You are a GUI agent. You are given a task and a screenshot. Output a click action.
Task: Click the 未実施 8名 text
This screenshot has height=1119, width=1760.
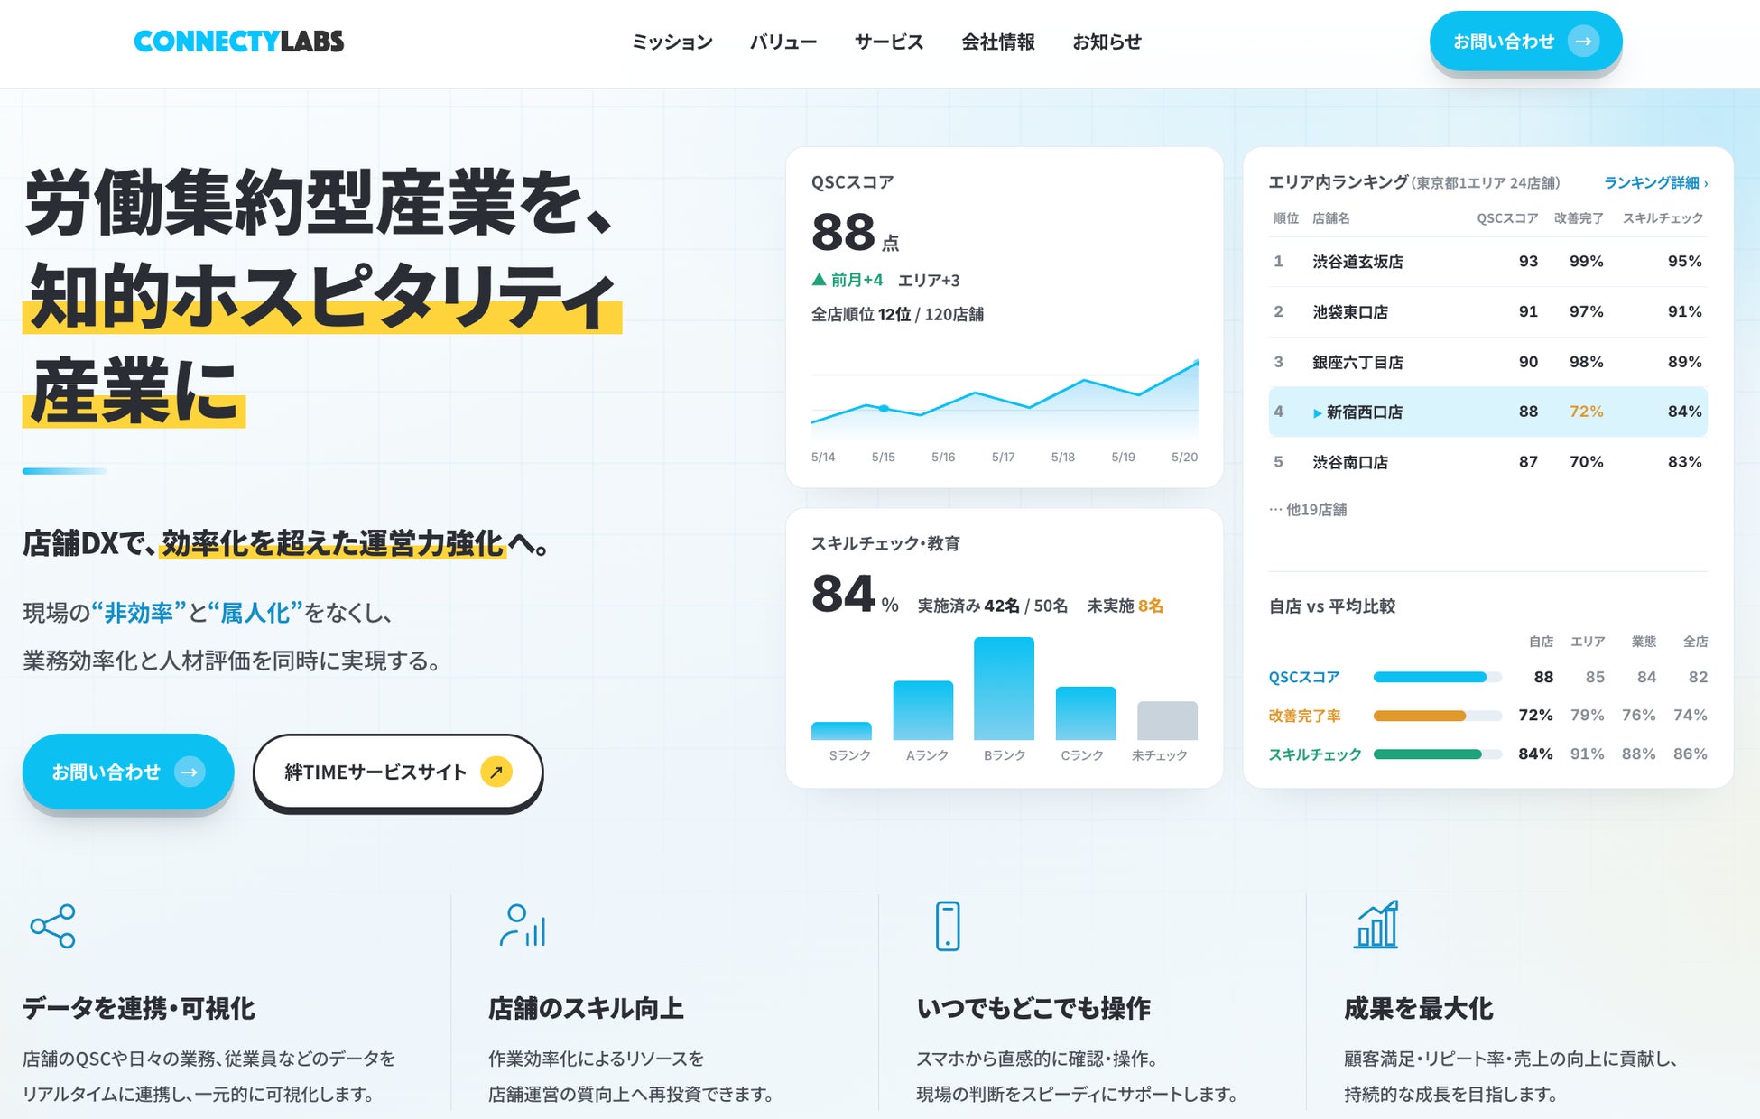(1125, 606)
